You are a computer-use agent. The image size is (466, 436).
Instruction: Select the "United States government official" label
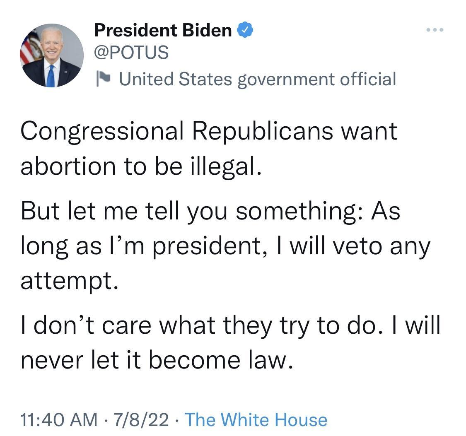pos(258,79)
